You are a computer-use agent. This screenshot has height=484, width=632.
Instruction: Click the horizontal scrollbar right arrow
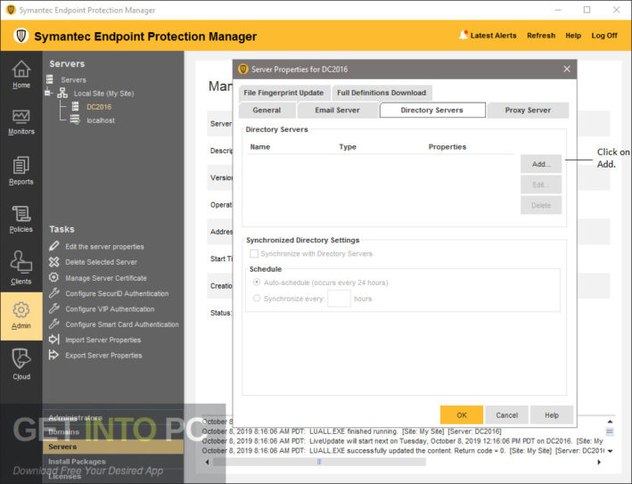click(599, 462)
